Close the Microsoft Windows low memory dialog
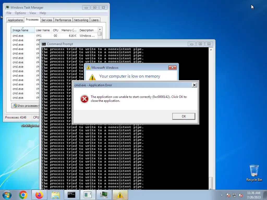 tap(172, 67)
